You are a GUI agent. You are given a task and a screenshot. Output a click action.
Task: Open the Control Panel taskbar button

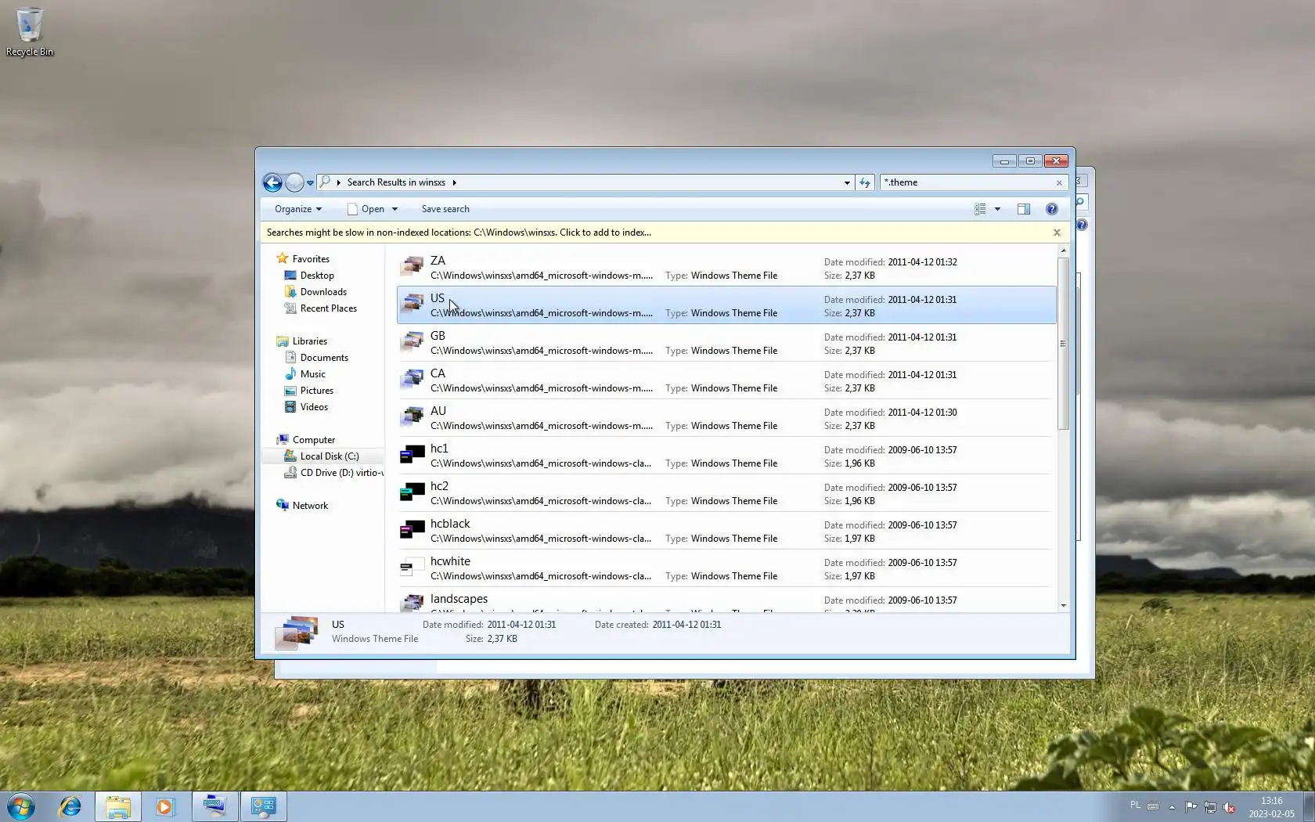pos(263,806)
